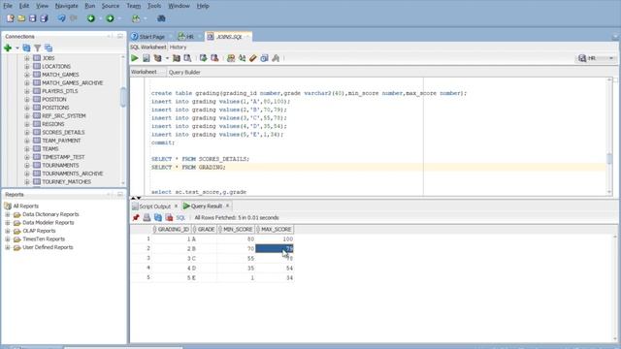Open the Explain Plan dropdown arrow
621x349 pixels.
[167, 58]
